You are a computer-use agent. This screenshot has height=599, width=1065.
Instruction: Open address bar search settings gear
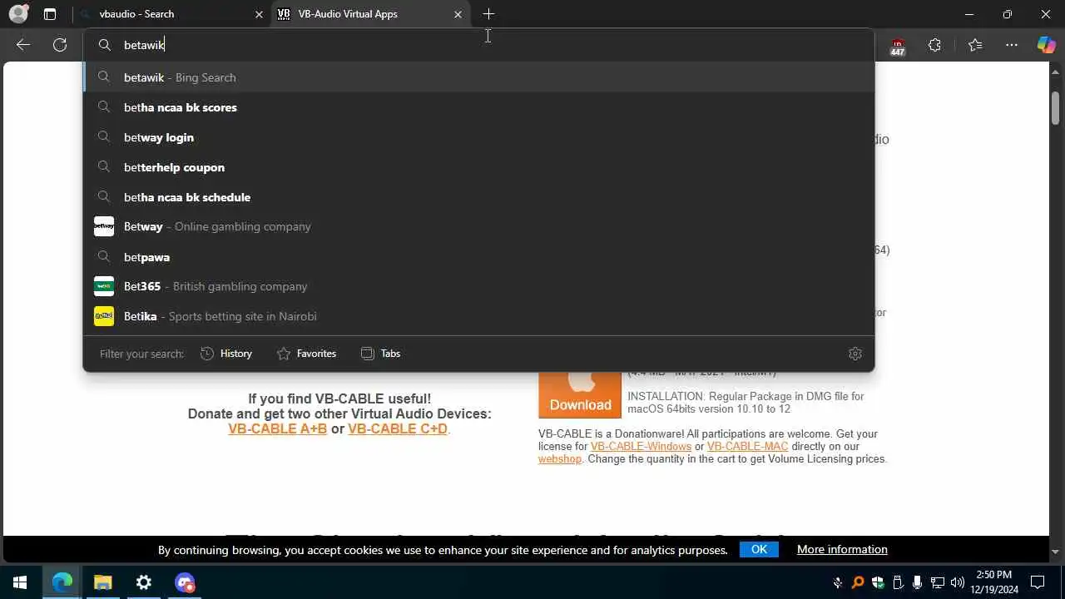(x=854, y=354)
